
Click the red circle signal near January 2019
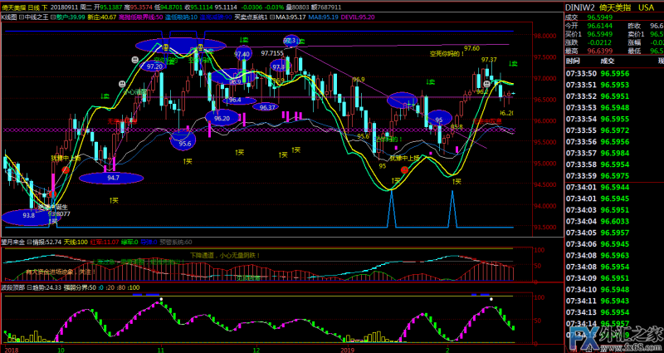[x=404, y=170]
